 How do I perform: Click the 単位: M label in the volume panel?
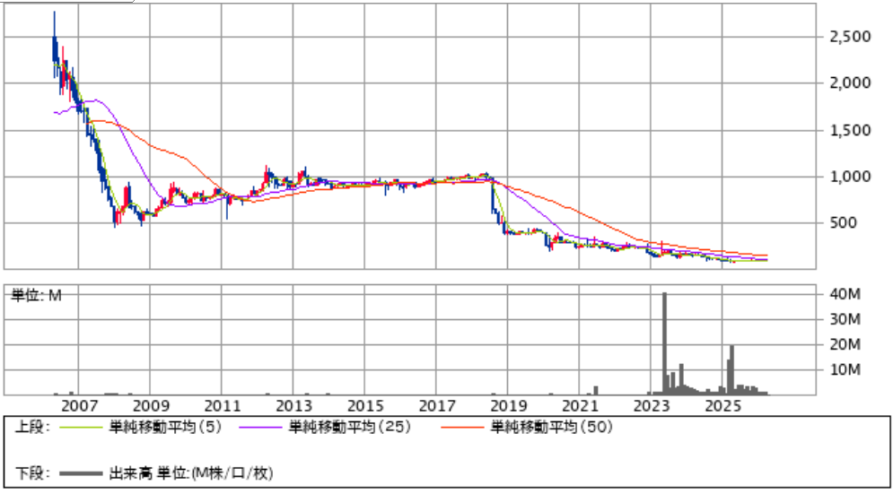[36, 295]
